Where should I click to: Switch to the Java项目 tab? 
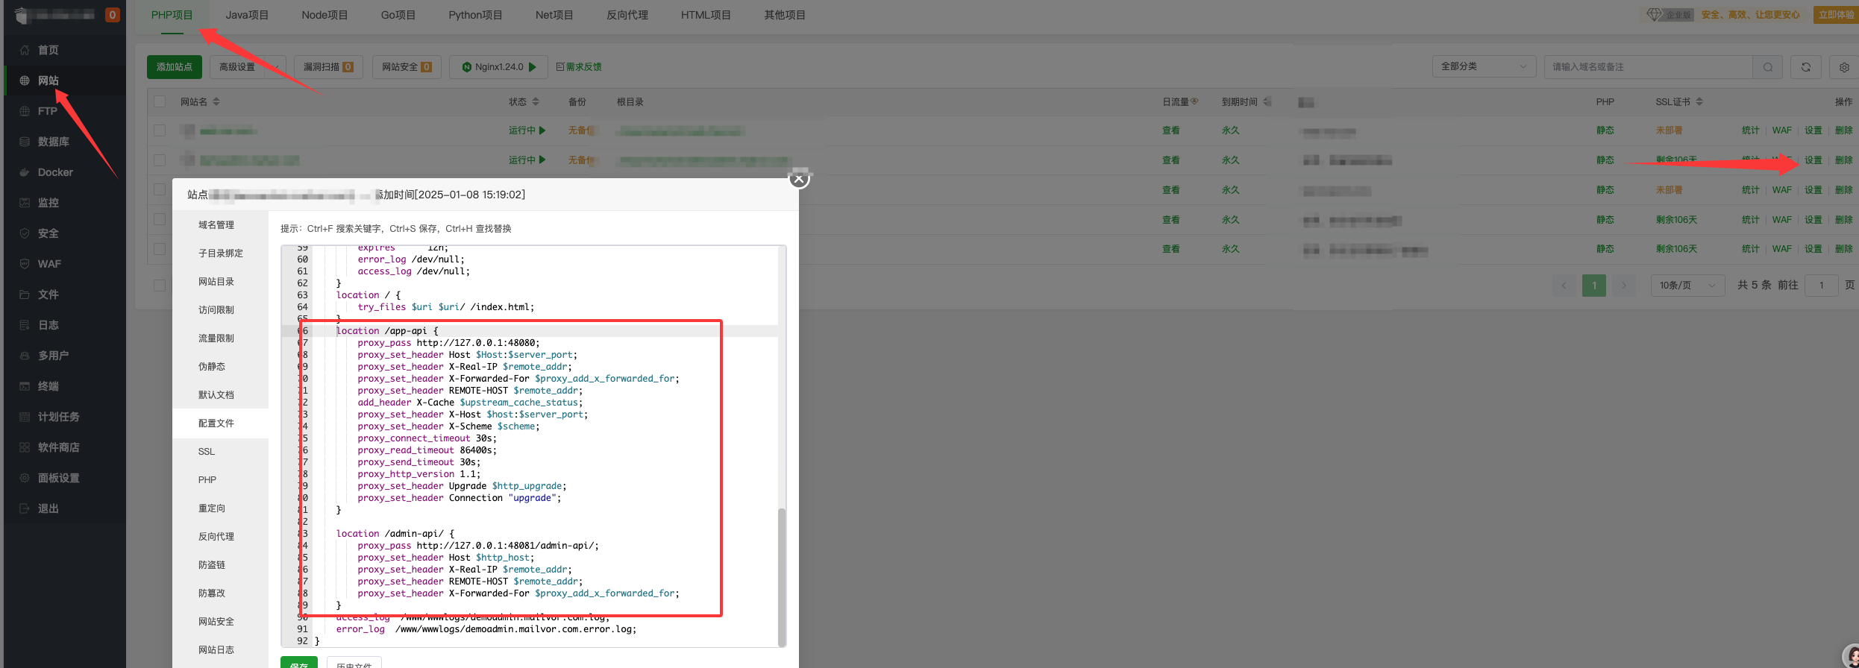pyautogui.click(x=247, y=15)
